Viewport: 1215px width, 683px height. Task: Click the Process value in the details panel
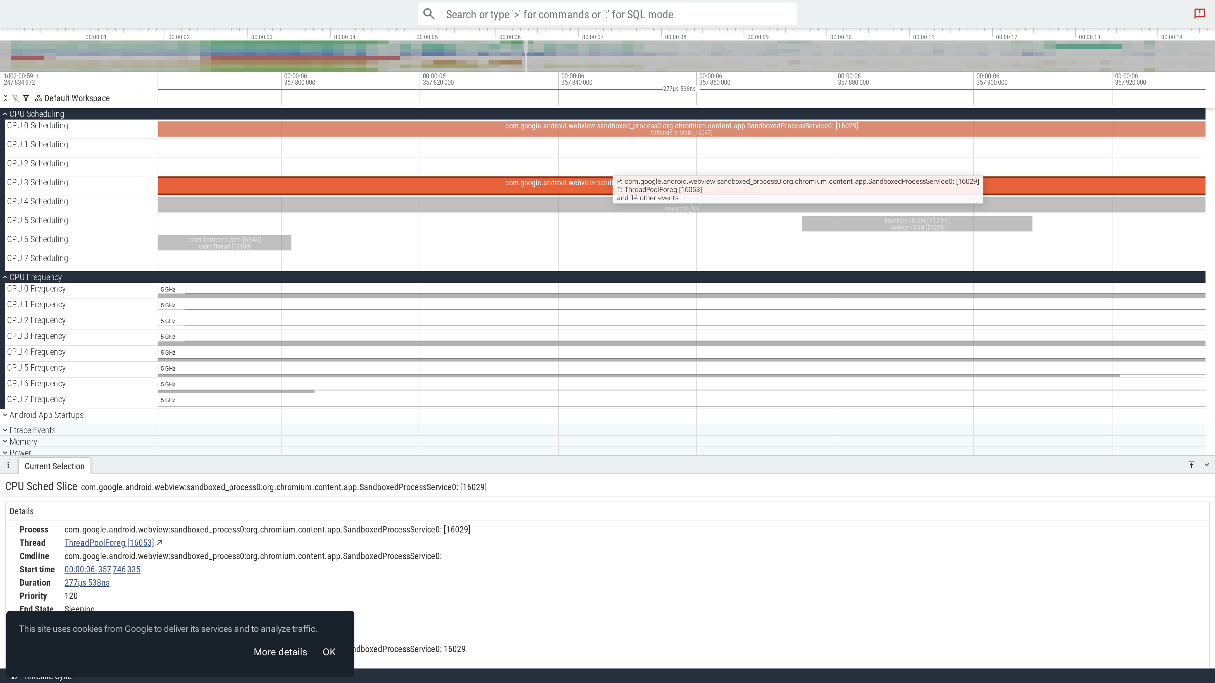267,529
